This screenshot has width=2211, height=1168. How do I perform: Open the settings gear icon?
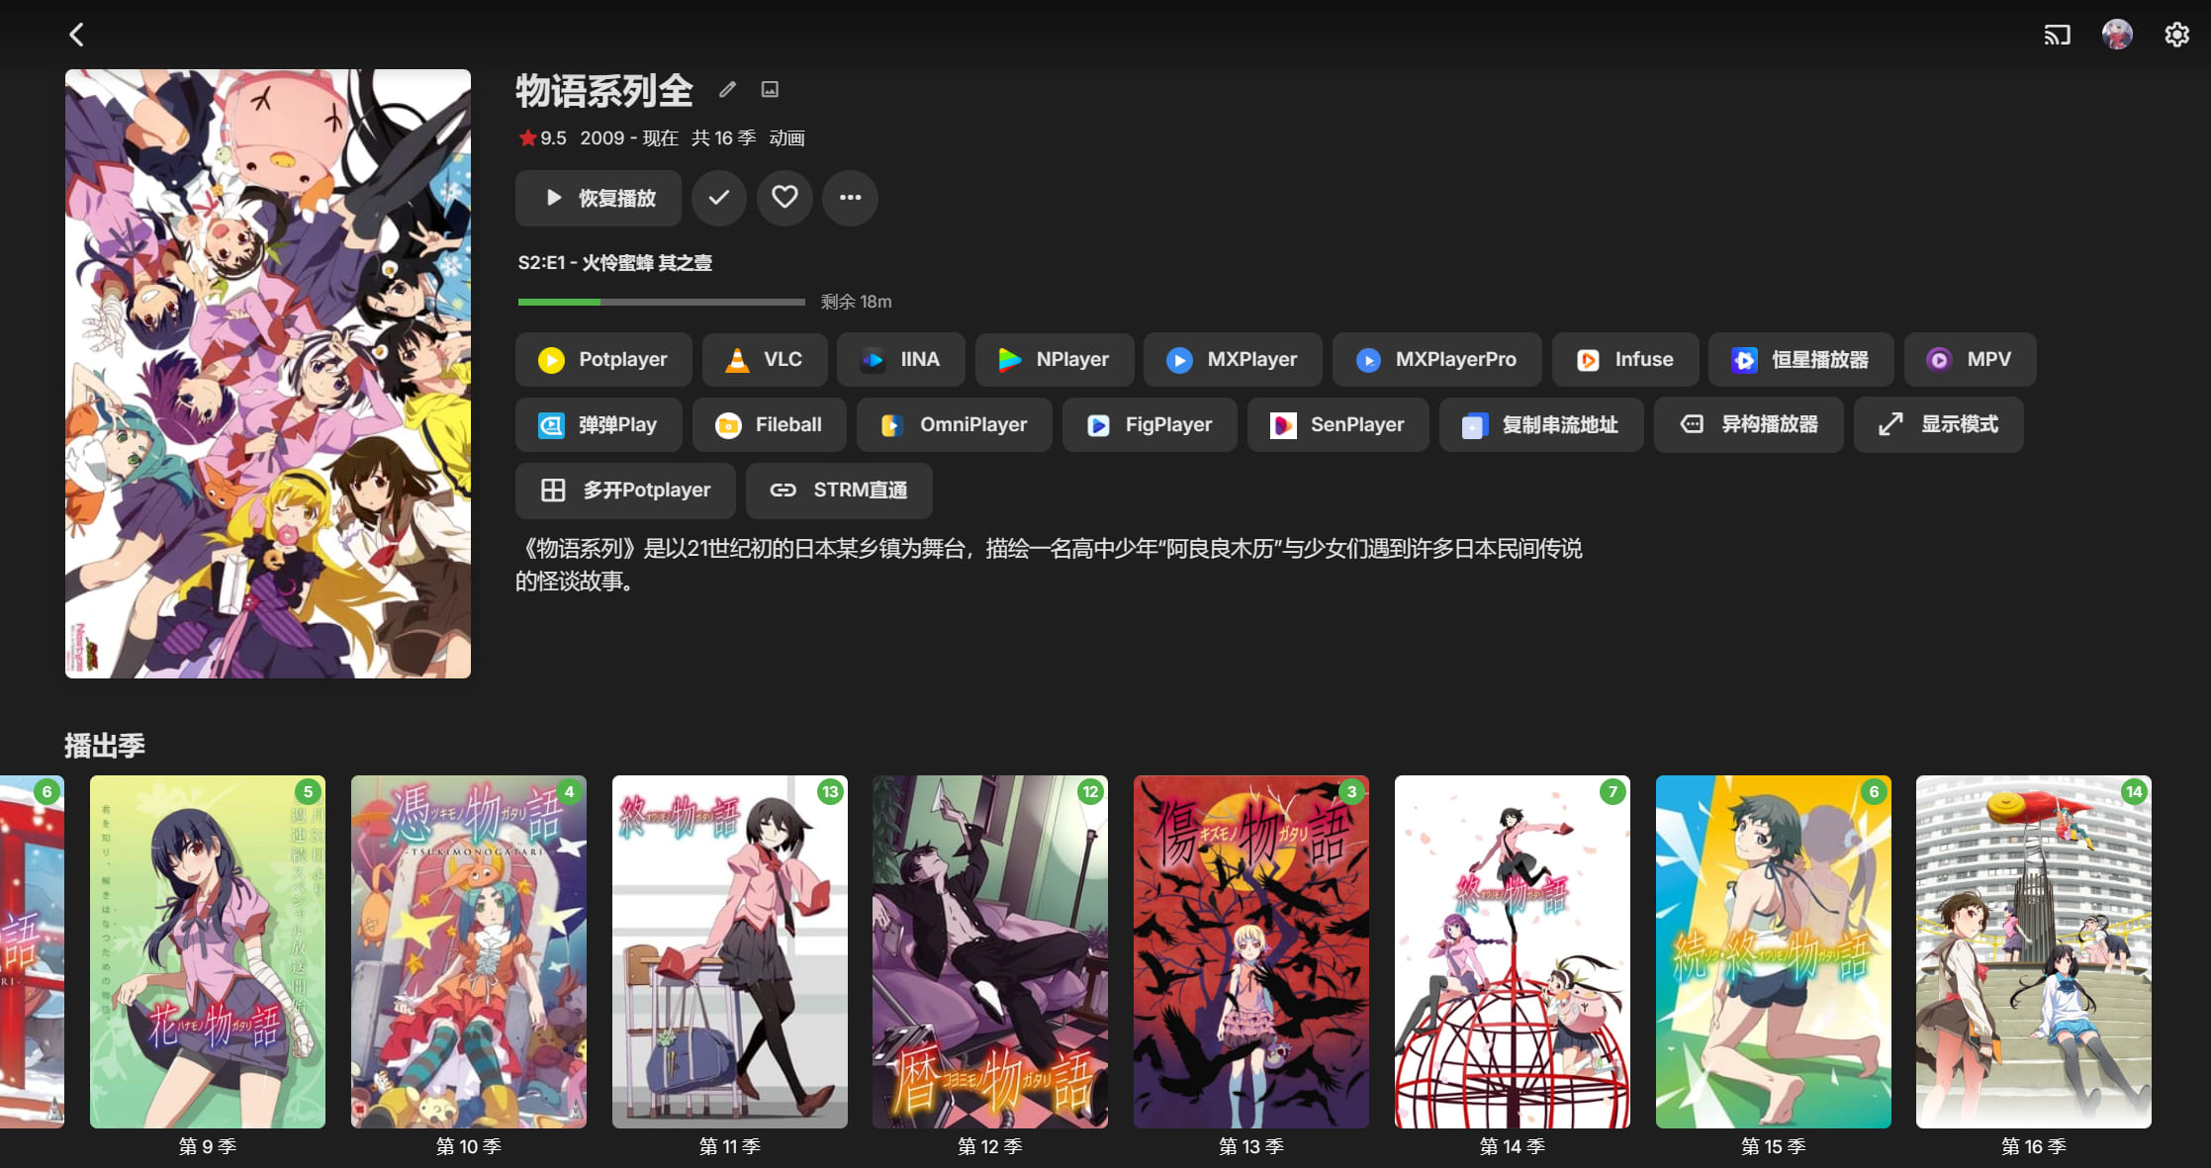pyautogui.click(x=2176, y=35)
